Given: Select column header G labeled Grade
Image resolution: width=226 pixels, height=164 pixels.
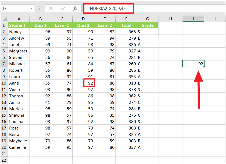Looking at the screenshot, I should [x=147, y=19].
